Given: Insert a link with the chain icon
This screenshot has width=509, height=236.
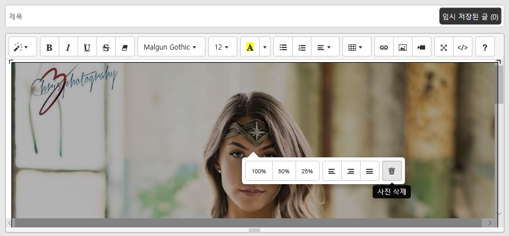Looking at the screenshot, I should pyautogui.click(x=384, y=47).
